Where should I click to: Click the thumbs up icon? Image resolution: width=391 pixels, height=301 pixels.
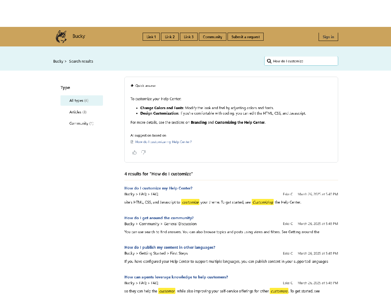[x=134, y=152]
